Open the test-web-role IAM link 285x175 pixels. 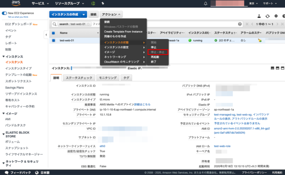coord(222,146)
